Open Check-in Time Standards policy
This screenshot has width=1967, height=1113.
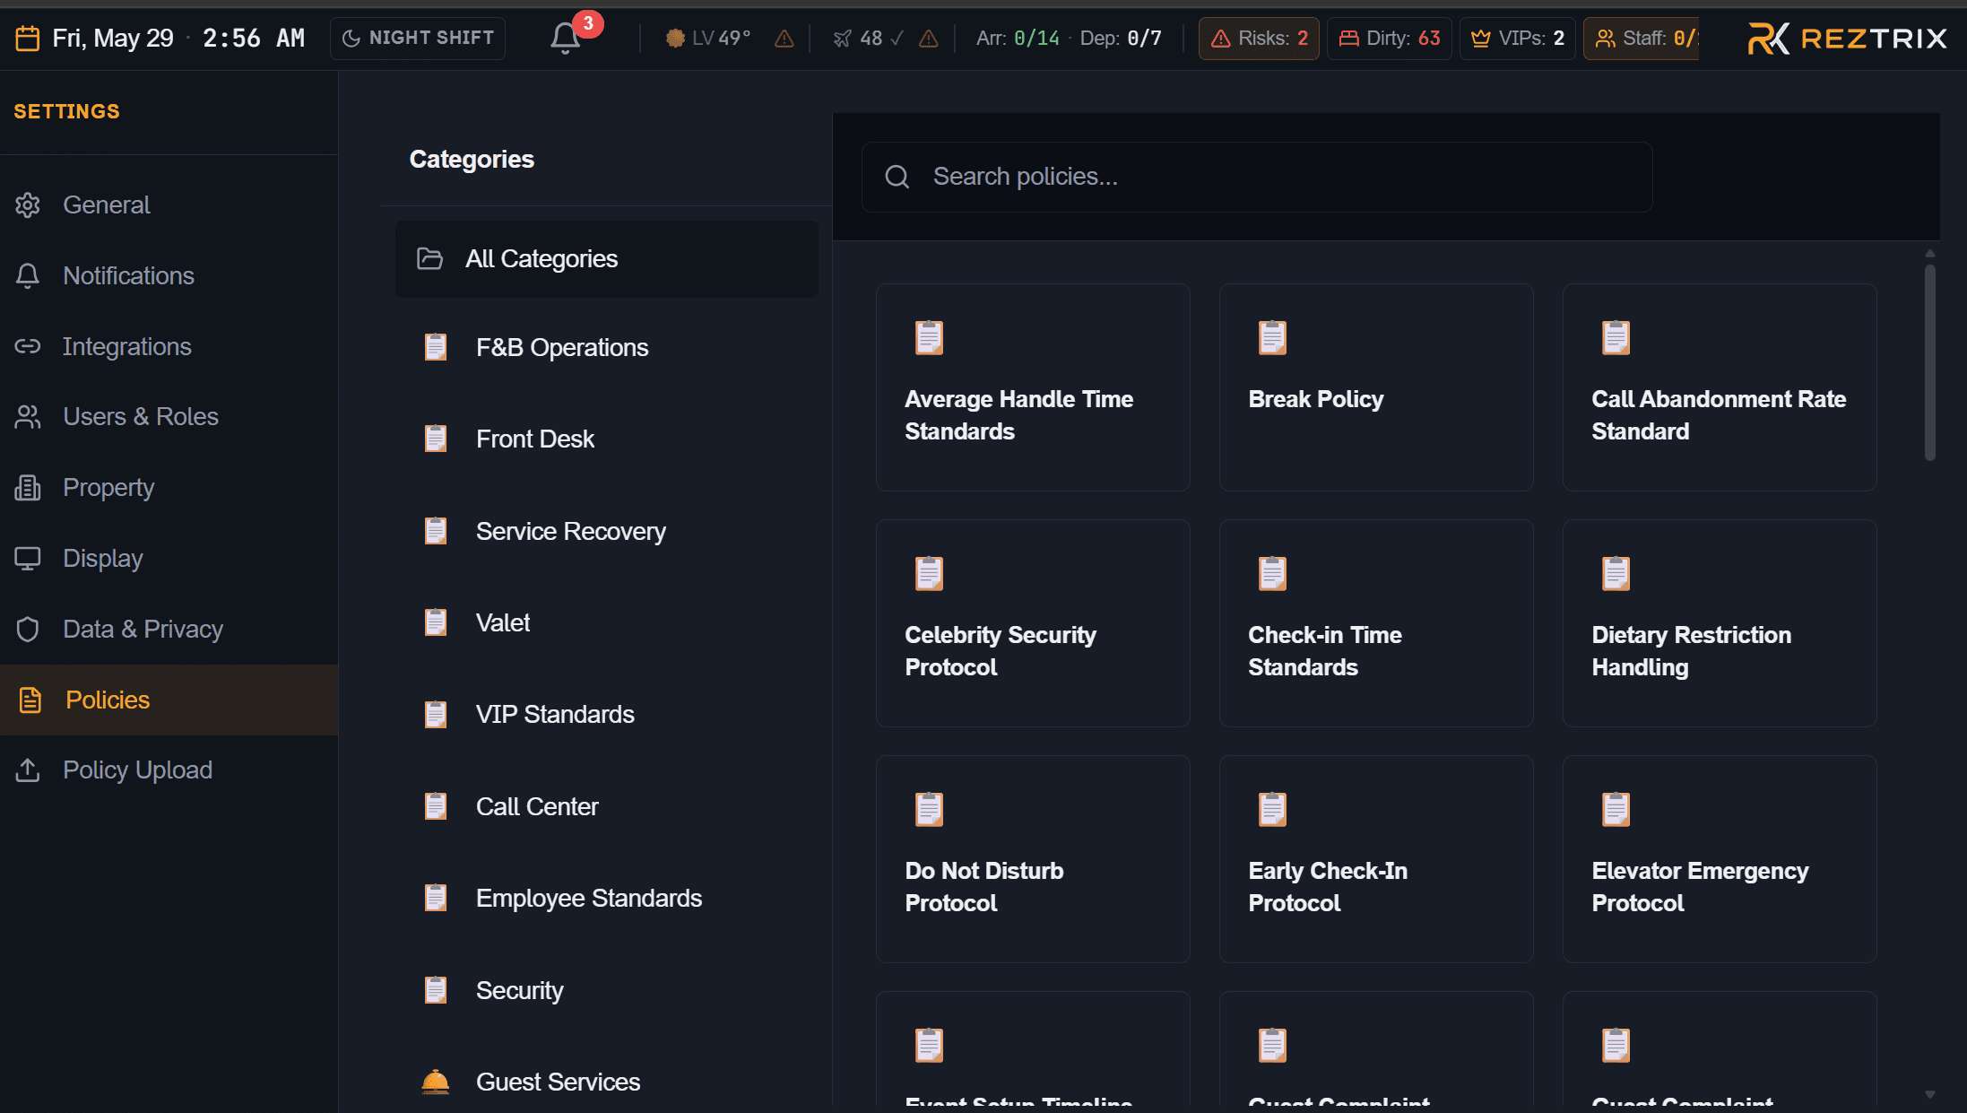click(1376, 623)
